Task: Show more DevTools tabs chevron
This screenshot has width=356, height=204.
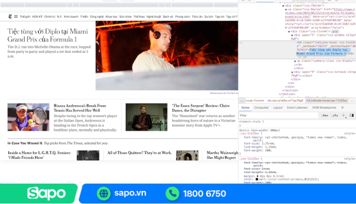Action: click(342, 108)
